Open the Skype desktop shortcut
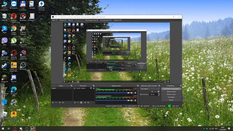Viewport: 233px width, 131px height. click(4, 29)
